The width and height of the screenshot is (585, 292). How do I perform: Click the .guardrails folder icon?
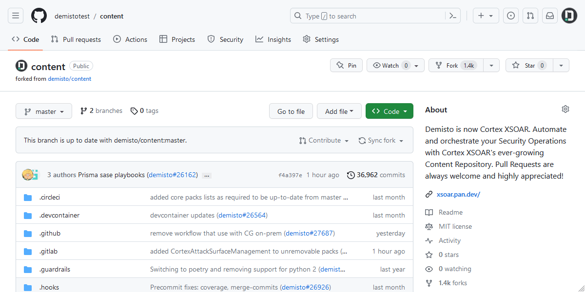[28, 270]
